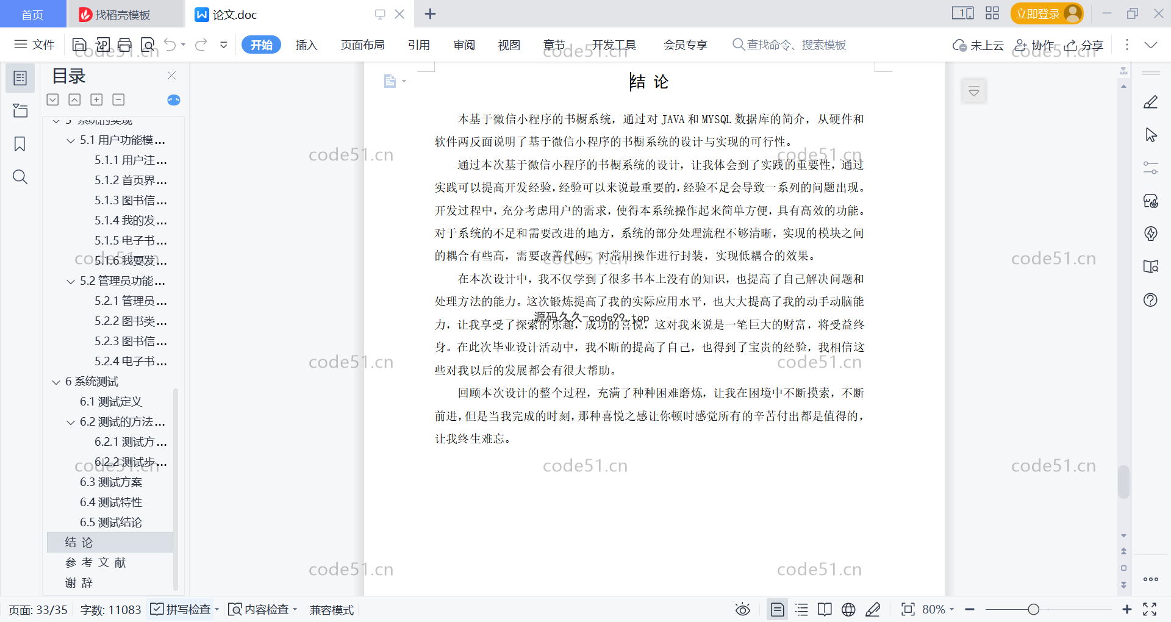The image size is (1171, 622).
Task: Switch to reading view in status bar
Action: [x=825, y=609]
